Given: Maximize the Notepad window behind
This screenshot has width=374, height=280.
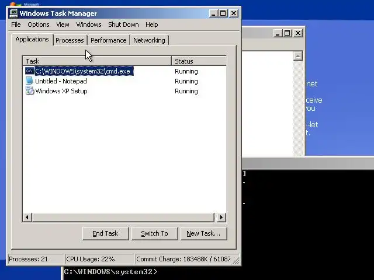Looking at the screenshot, I should point(287,33).
